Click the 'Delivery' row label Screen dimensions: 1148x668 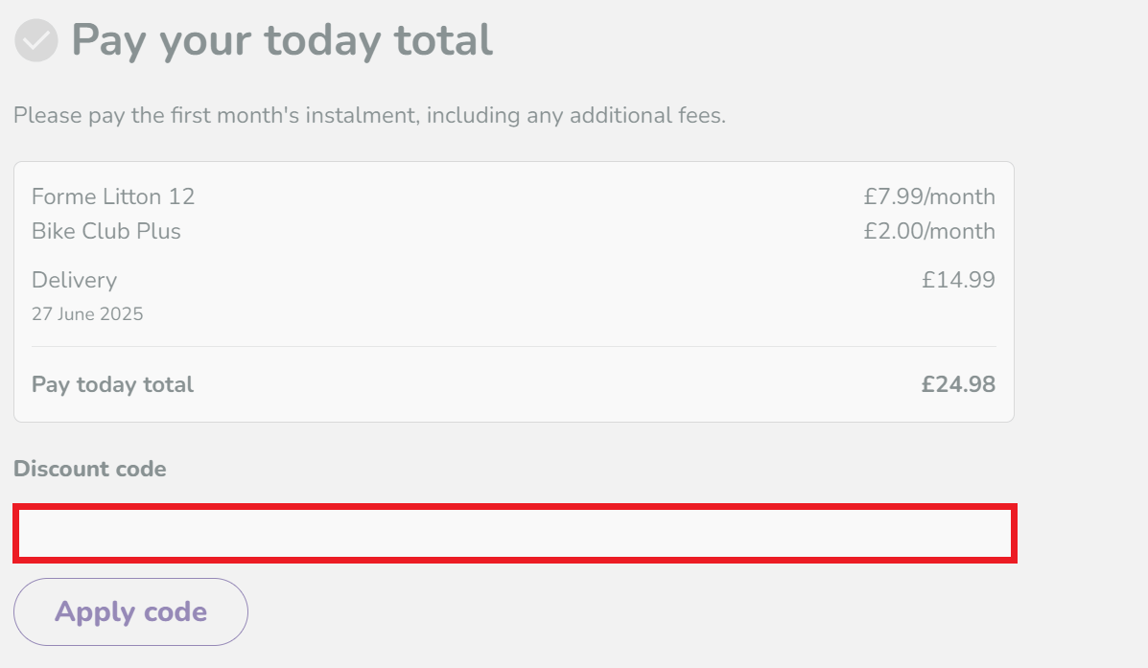pyautogui.click(x=74, y=280)
